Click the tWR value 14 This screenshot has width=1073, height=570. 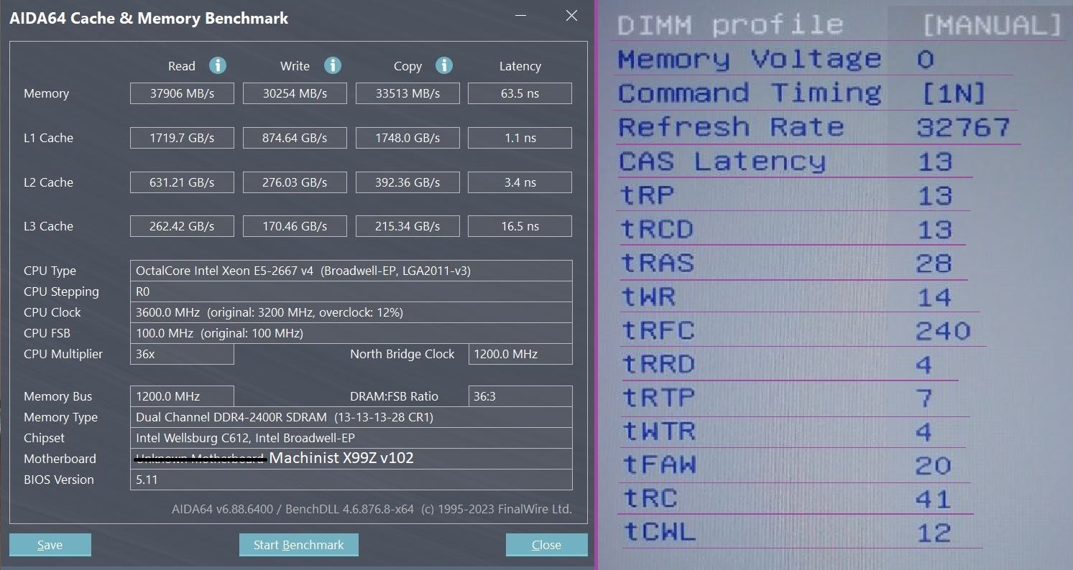(935, 297)
